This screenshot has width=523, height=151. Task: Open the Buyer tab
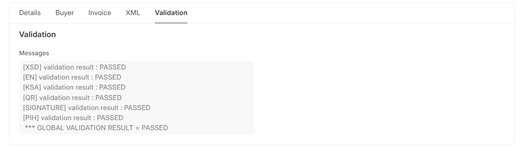point(65,13)
